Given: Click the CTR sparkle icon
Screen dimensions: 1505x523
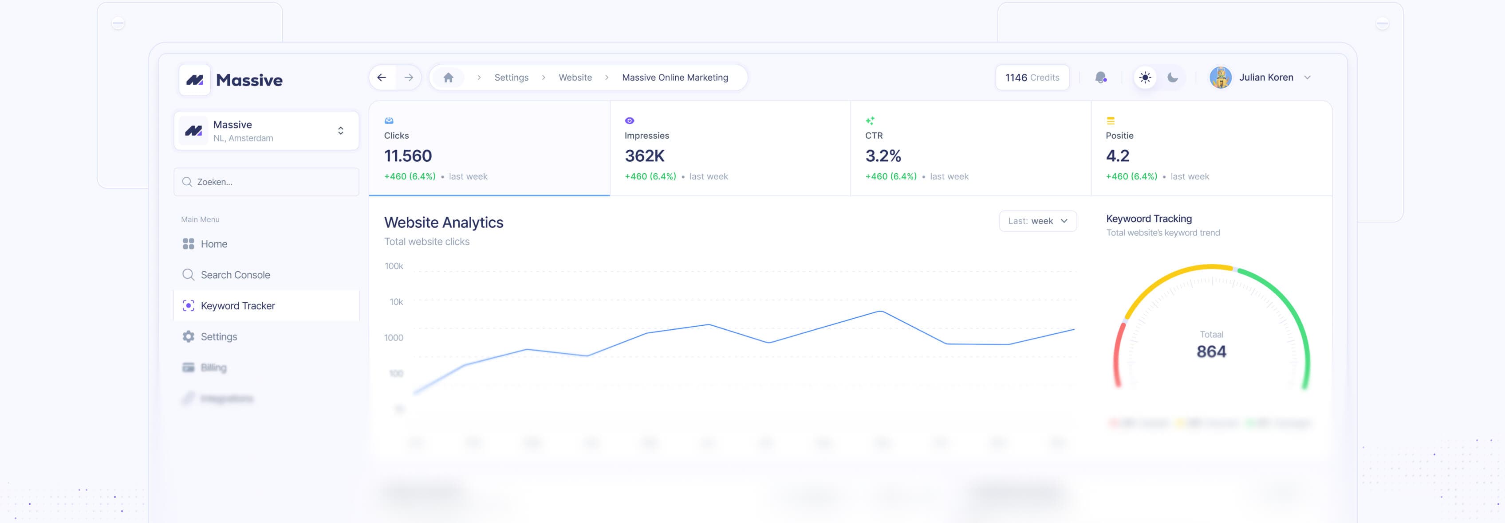Looking at the screenshot, I should pos(870,121).
